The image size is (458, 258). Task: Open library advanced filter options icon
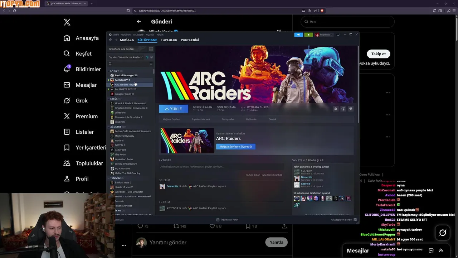pyautogui.click(x=151, y=64)
